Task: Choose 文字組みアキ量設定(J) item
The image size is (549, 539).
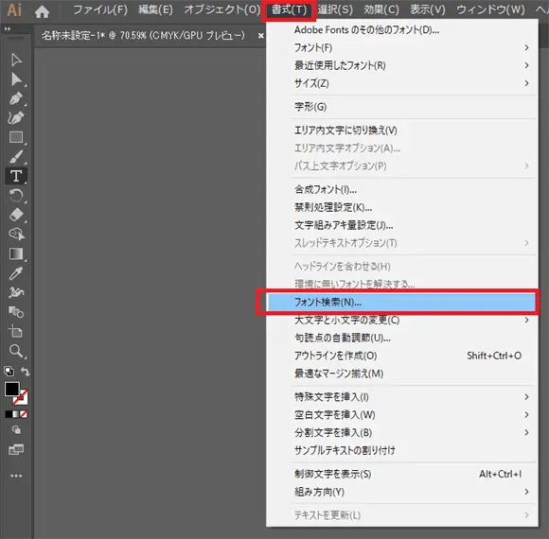Action: (402, 225)
